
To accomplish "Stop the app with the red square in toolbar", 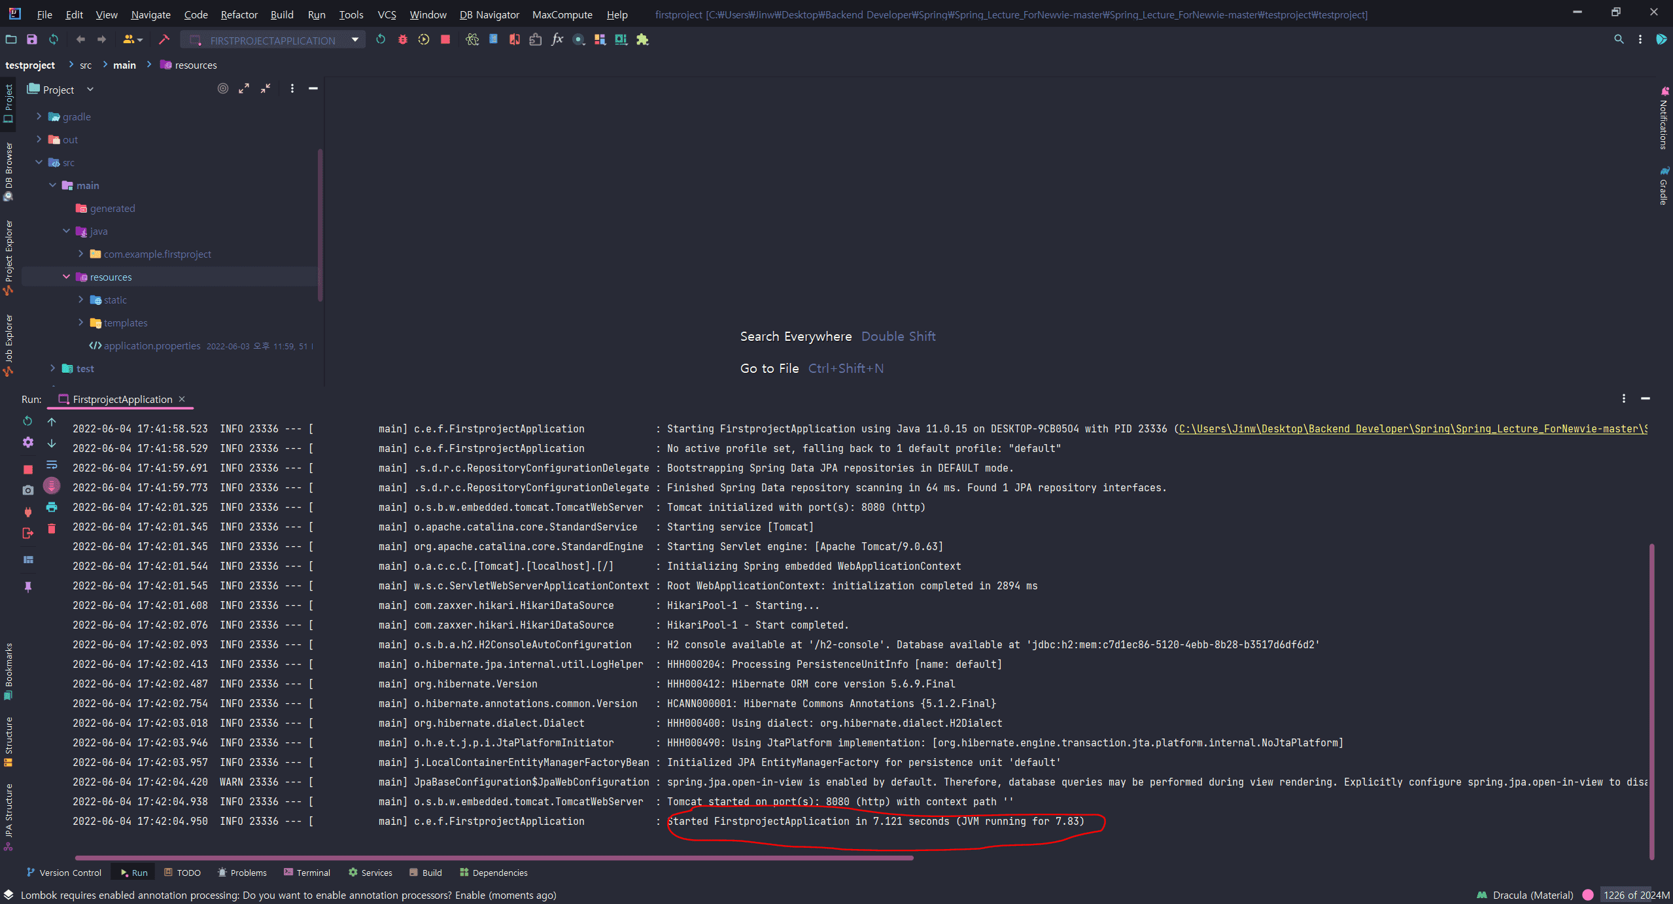I will 445,40.
